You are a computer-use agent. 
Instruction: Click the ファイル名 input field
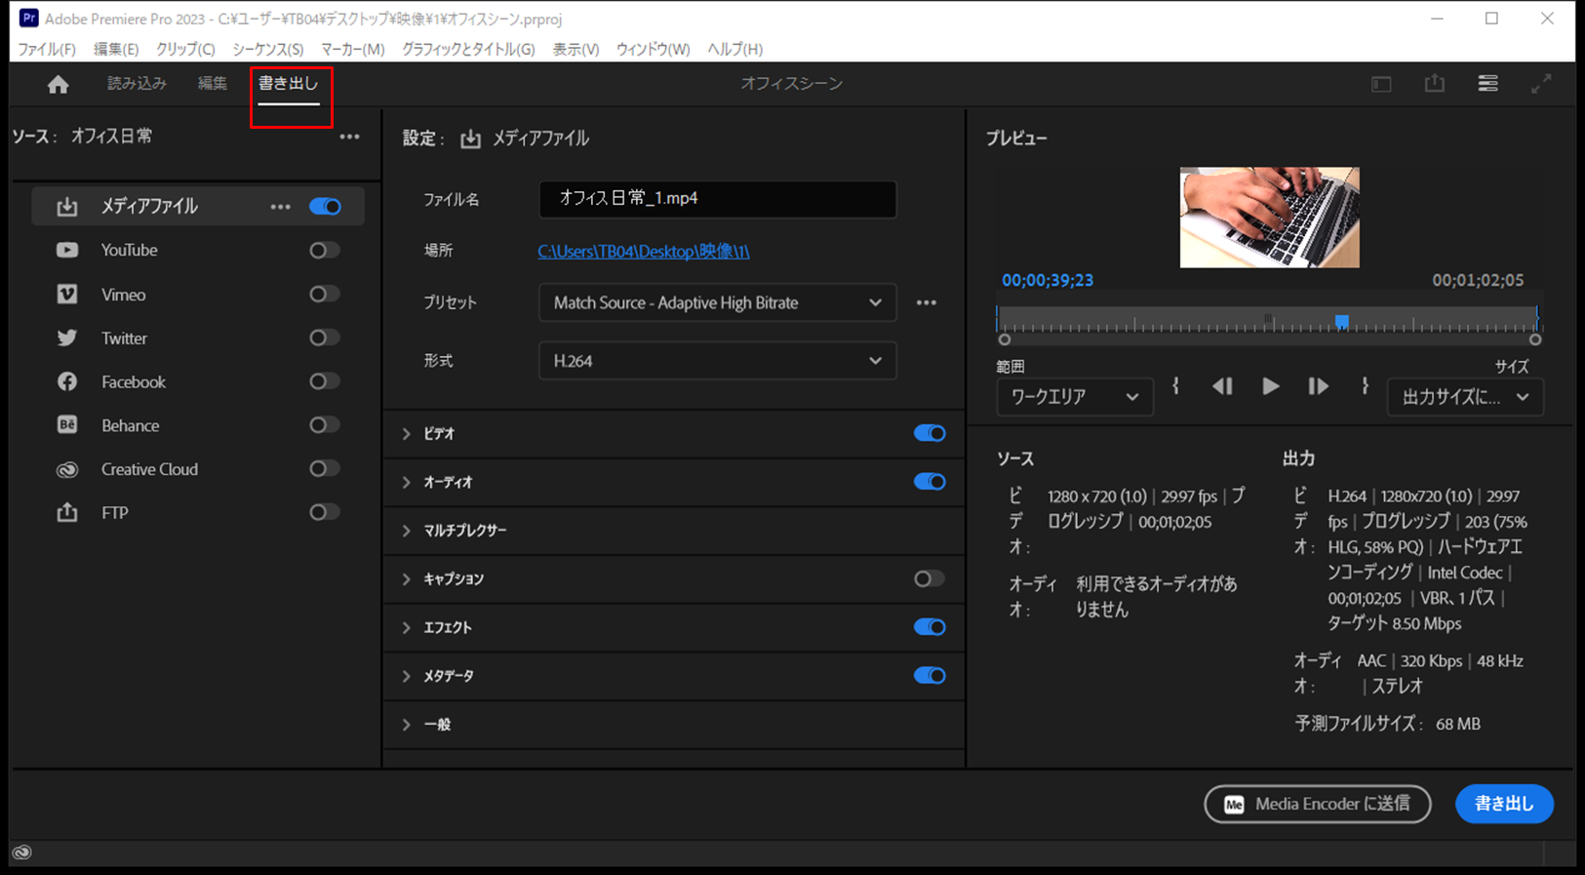point(717,199)
